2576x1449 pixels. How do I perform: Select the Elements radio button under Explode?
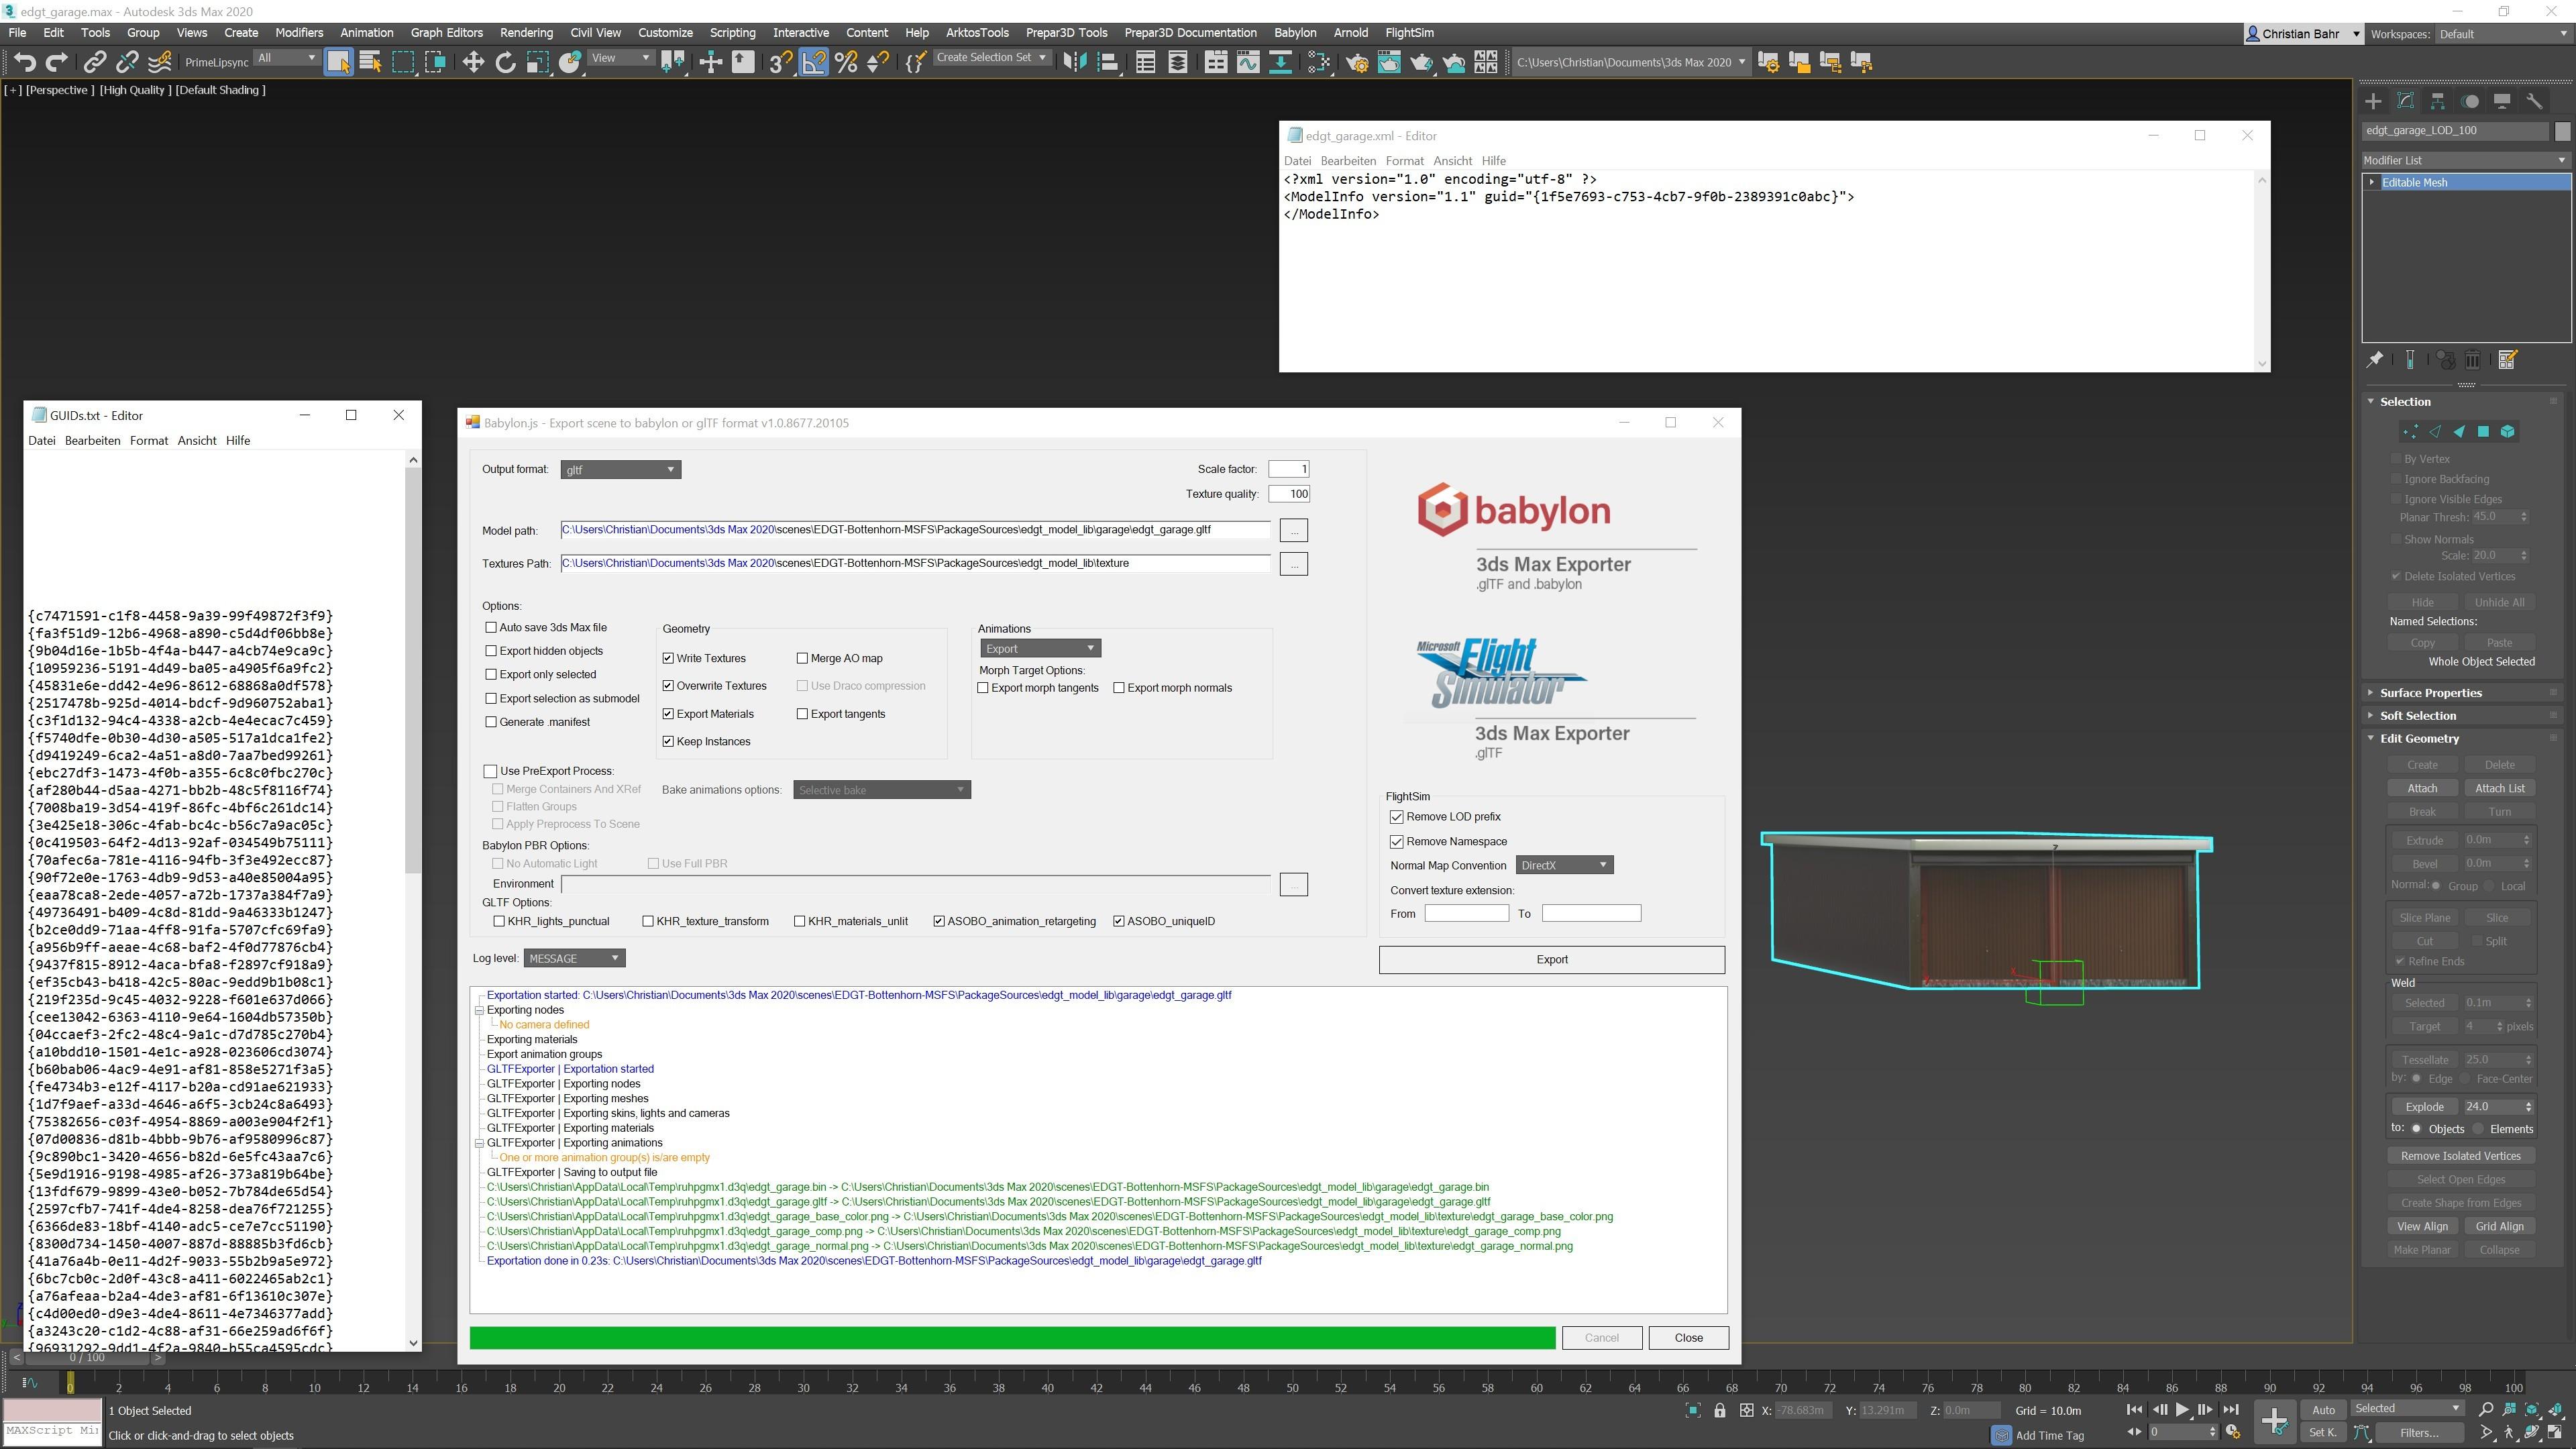coord(2478,1129)
